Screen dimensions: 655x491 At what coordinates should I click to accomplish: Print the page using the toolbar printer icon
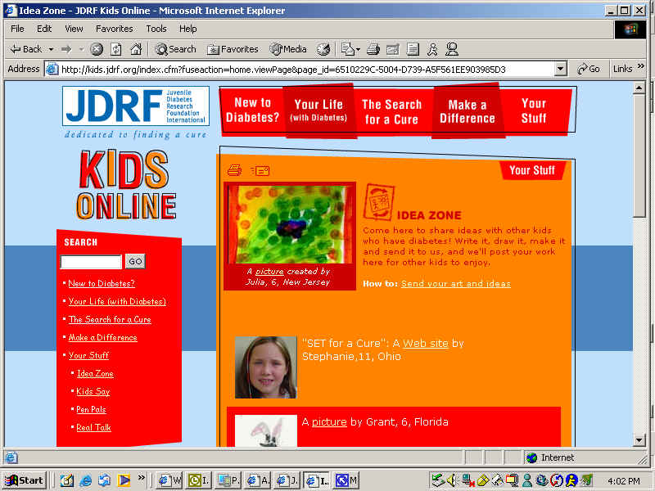point(373,49)
